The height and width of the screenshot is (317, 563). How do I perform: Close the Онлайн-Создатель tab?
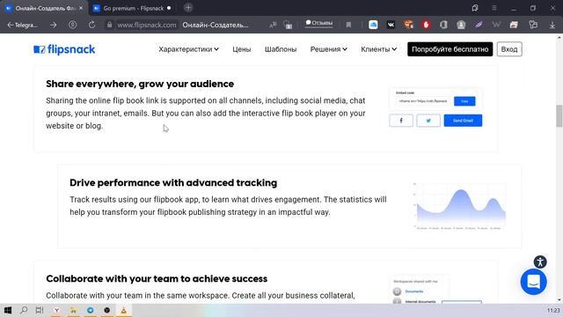click(x=81, y=8)
